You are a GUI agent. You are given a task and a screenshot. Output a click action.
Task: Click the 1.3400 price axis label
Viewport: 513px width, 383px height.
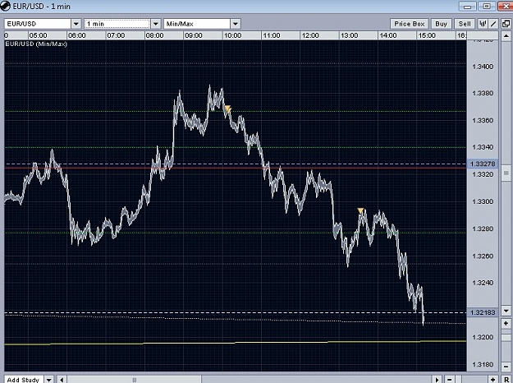click(x=483, y=67)
